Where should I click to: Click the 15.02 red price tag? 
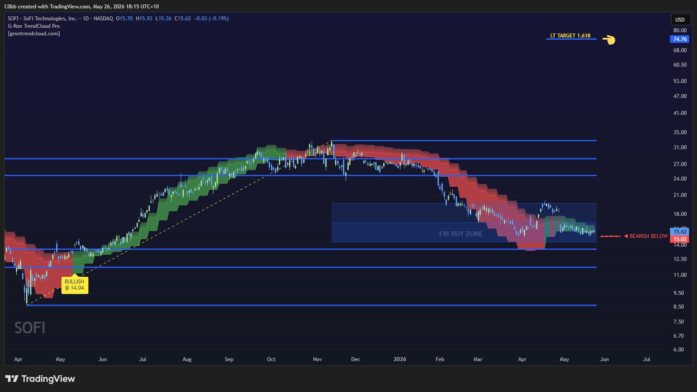[679, 239]
